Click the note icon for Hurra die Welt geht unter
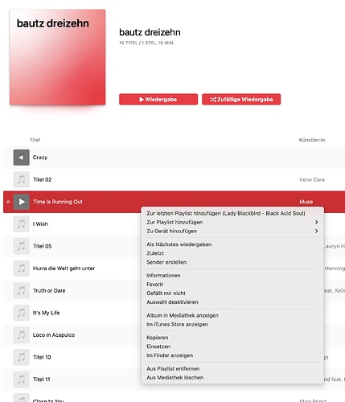Screen dimensions: 345x402 click(21, 269)
